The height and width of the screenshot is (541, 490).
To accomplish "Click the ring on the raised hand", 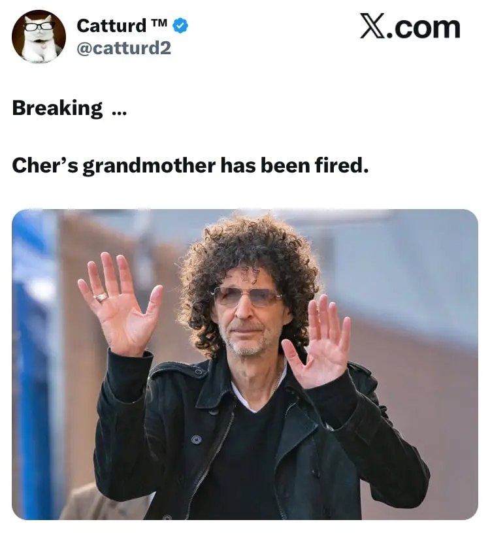I will pyautogui.click(x=101, y=297).
